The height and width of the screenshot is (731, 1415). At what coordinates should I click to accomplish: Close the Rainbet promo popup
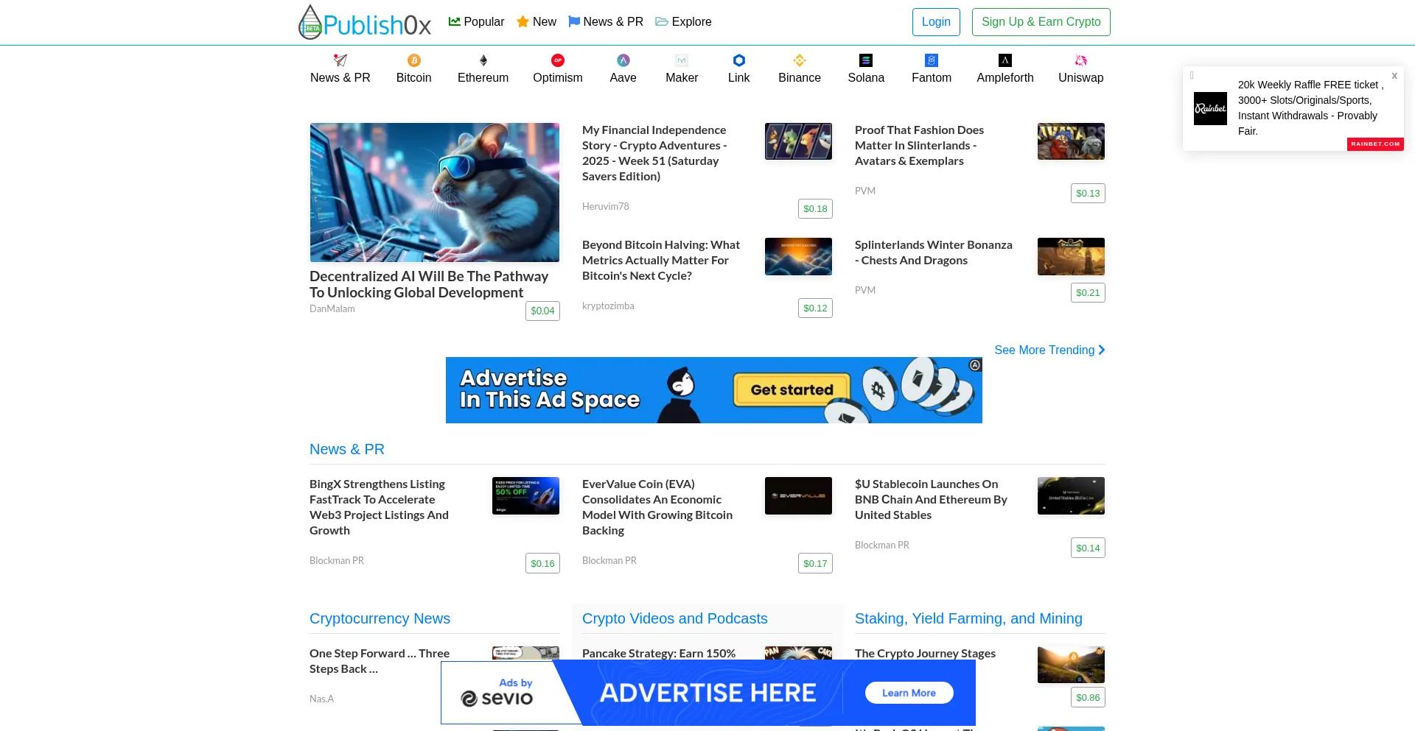[x=1394, y=76]
